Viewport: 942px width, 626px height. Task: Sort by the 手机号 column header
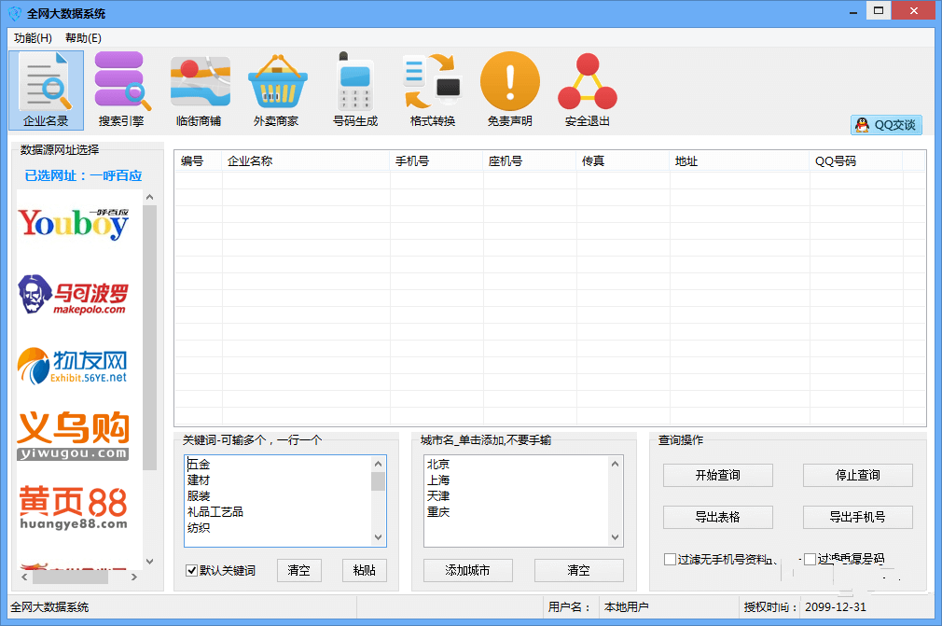tap(436, 161)
